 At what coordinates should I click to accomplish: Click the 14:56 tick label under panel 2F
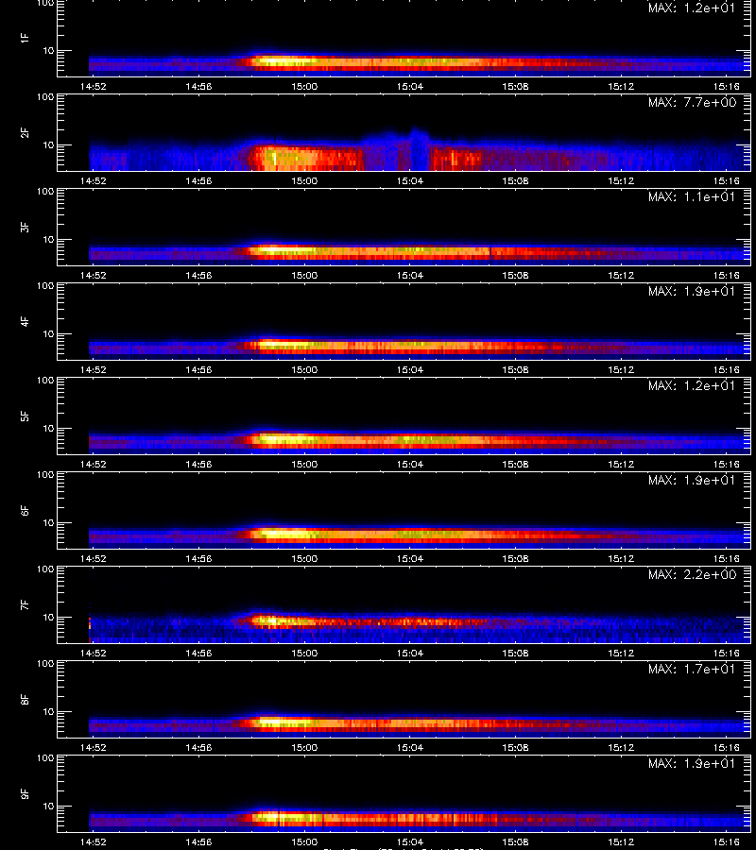coord(198,180)
